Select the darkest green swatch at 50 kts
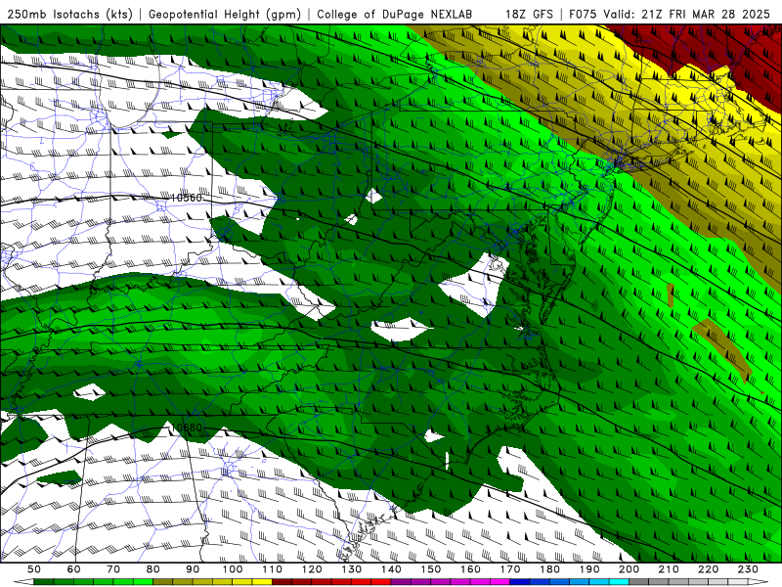Image resolution: width=782 pixels, height=587 pixels. point(43,581)
